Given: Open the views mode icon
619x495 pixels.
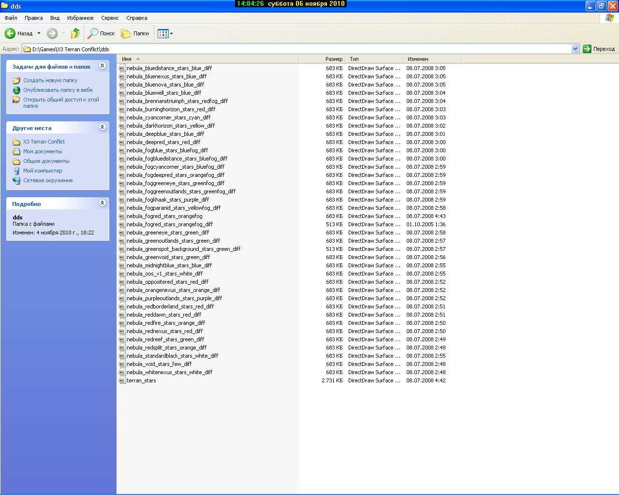Looking at the screenshot, I should 162,33.
